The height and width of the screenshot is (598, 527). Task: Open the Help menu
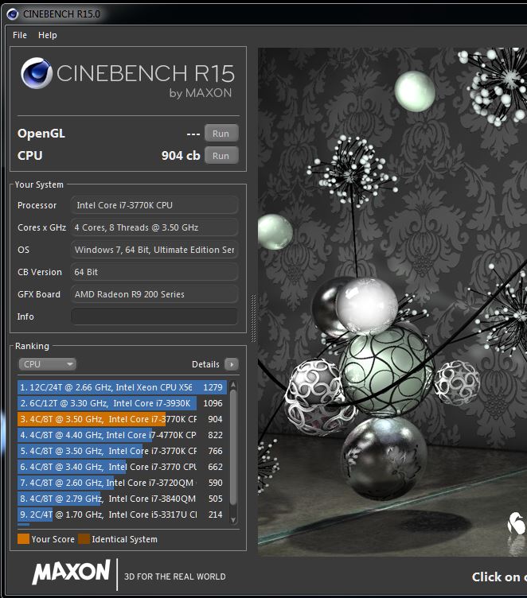click(x=47, y=35)
